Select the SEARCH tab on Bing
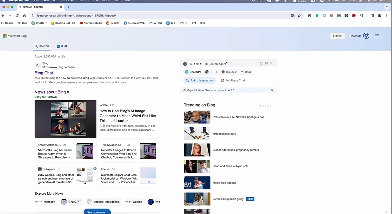This screenshot has width=392, height=214. (42, 46)
